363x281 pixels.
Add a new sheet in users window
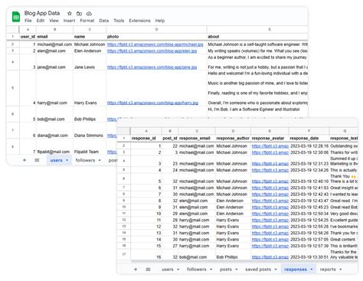click(25, 160)
